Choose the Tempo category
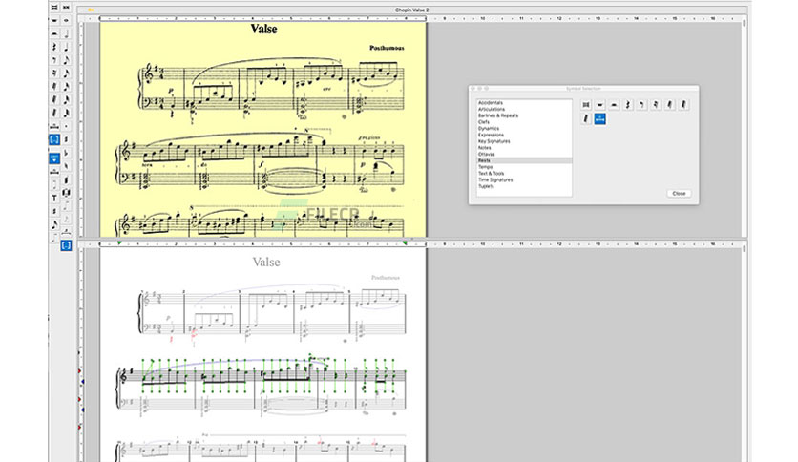The height and width of the screenshot is (462, 798). pos(485,167)
